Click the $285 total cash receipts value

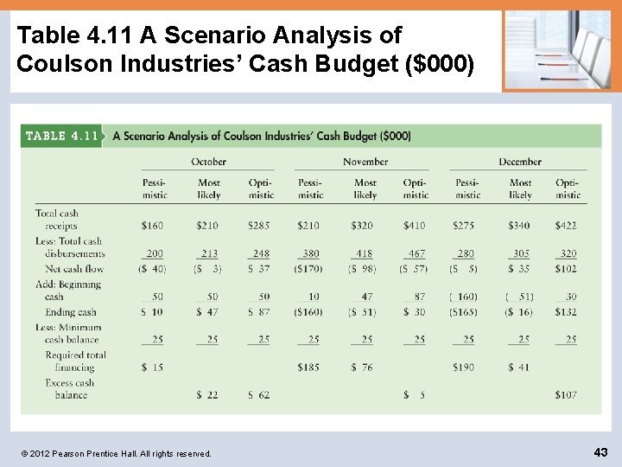(258, 226)
